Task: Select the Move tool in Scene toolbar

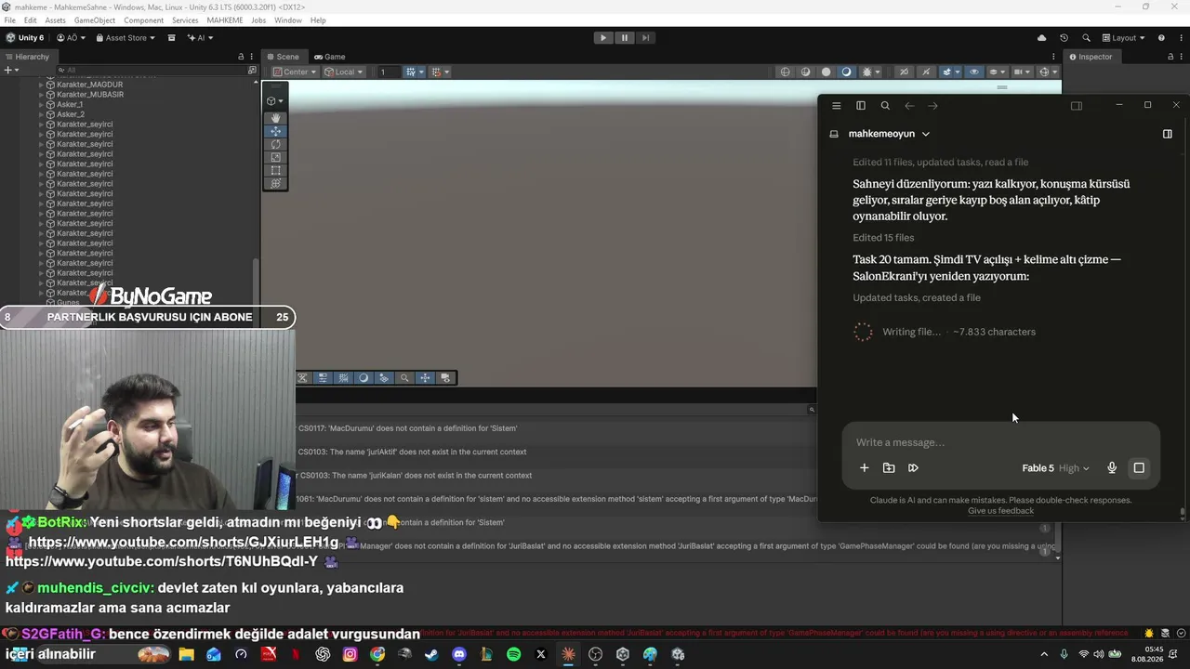Action: click(275, 131)
